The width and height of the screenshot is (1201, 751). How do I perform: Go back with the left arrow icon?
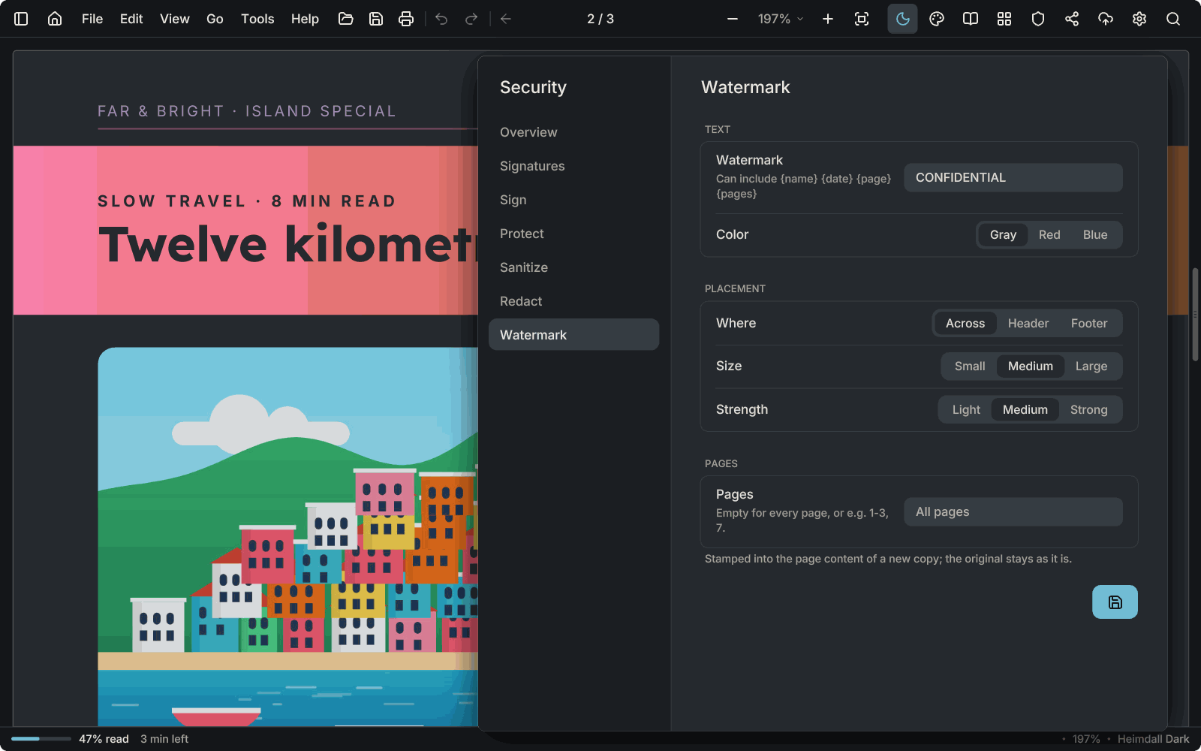click(506, 19)
